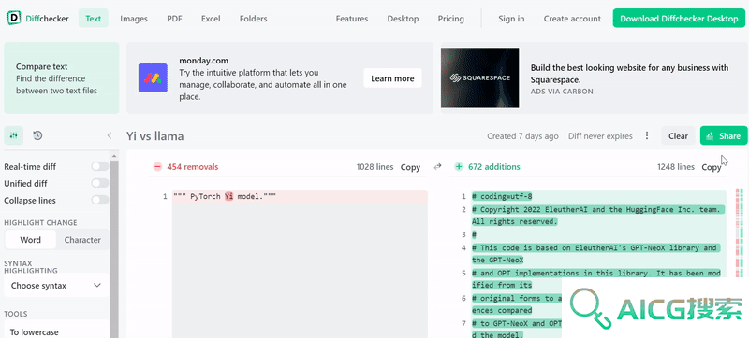This screenshot has width=749, height=338.
Task: Open the diff history clock icon
Action: 37,135
